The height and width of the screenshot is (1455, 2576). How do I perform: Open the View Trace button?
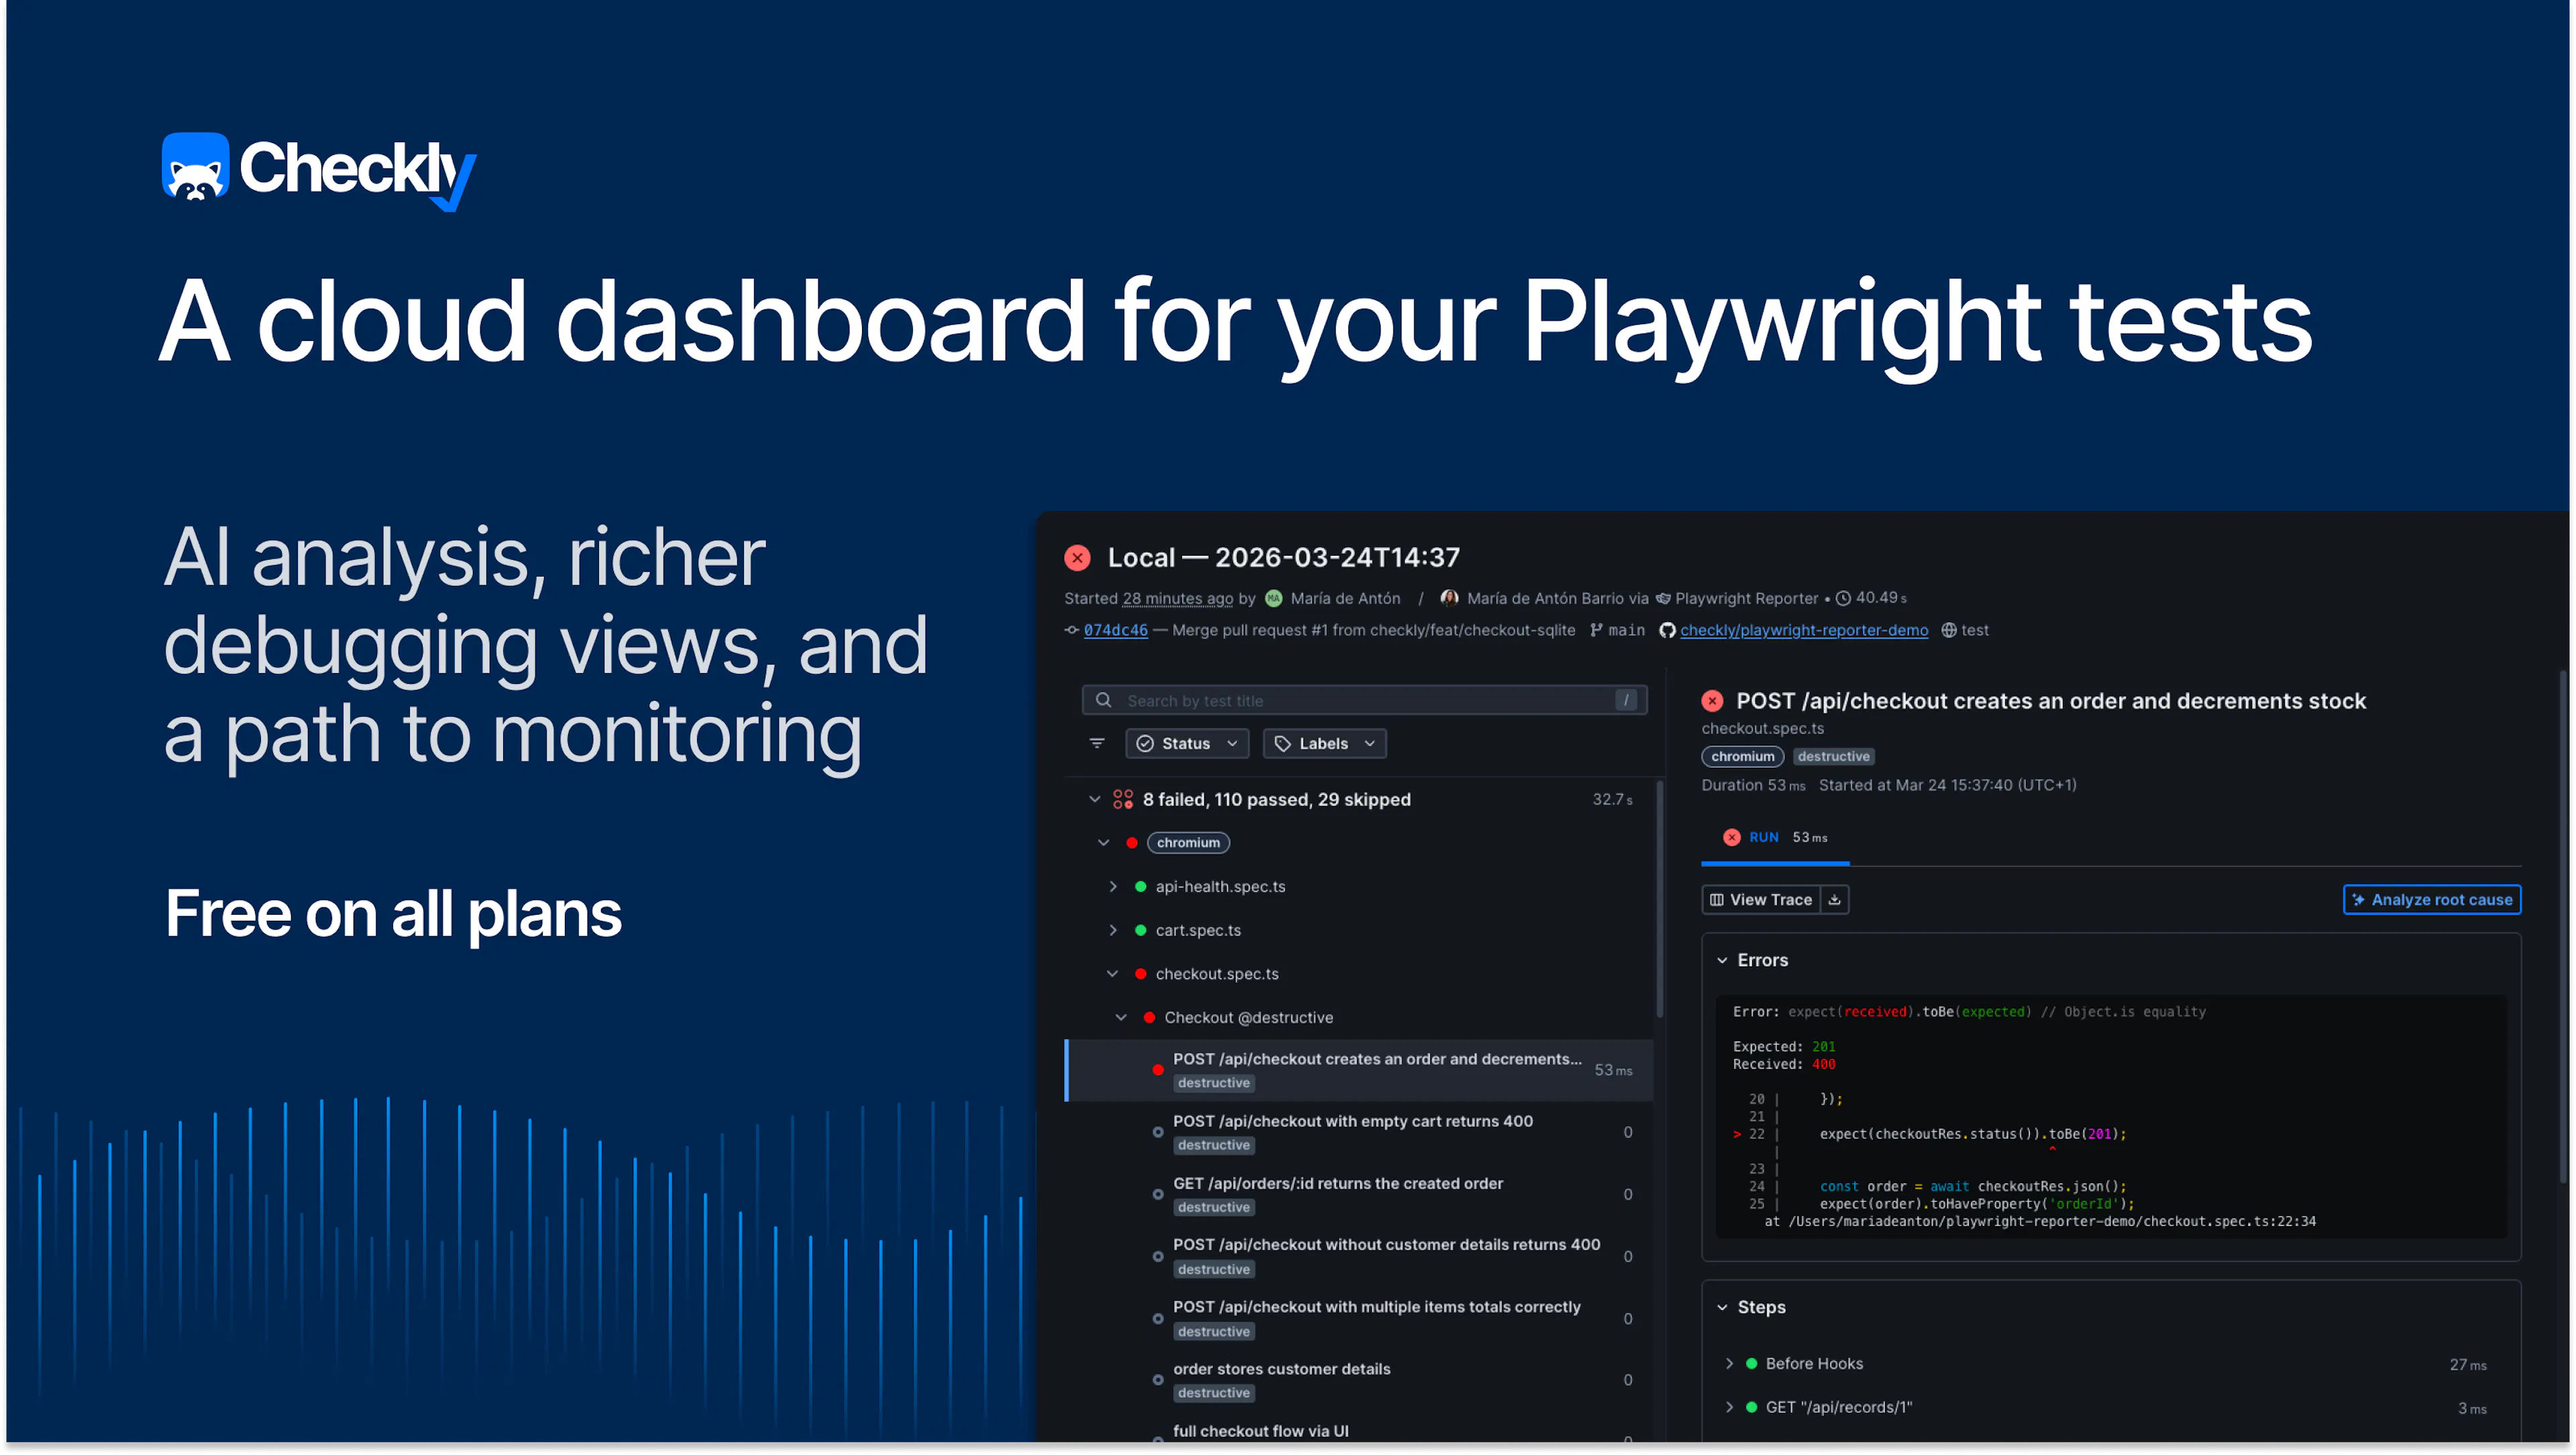pos(1761,899)
